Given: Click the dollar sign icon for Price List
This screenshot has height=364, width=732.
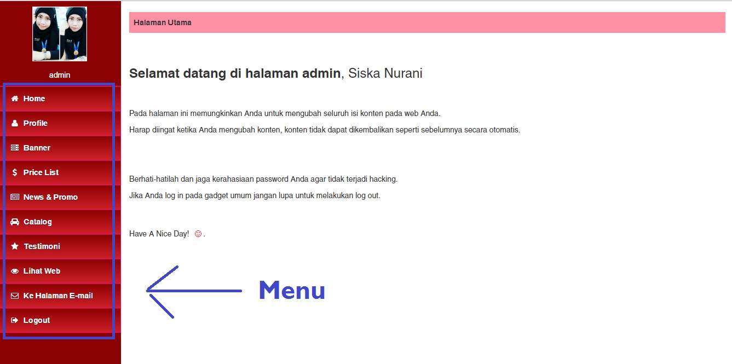Looking at the screenshot, I should coord(15,172).
